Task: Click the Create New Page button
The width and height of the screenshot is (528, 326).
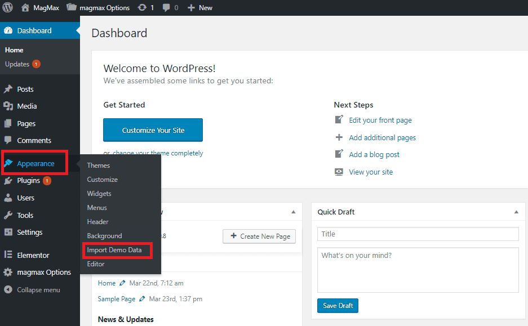Action: (x=259, y=236)
